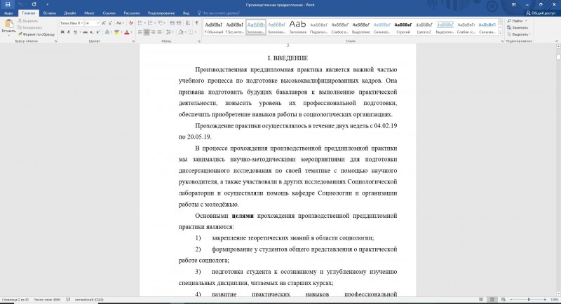Open shading fill color

pos(181,32)
